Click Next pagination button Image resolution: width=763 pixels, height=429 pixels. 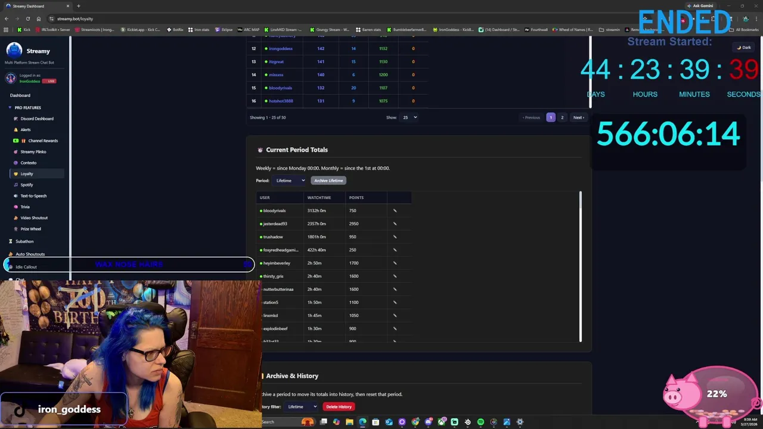tap(578, 117)
